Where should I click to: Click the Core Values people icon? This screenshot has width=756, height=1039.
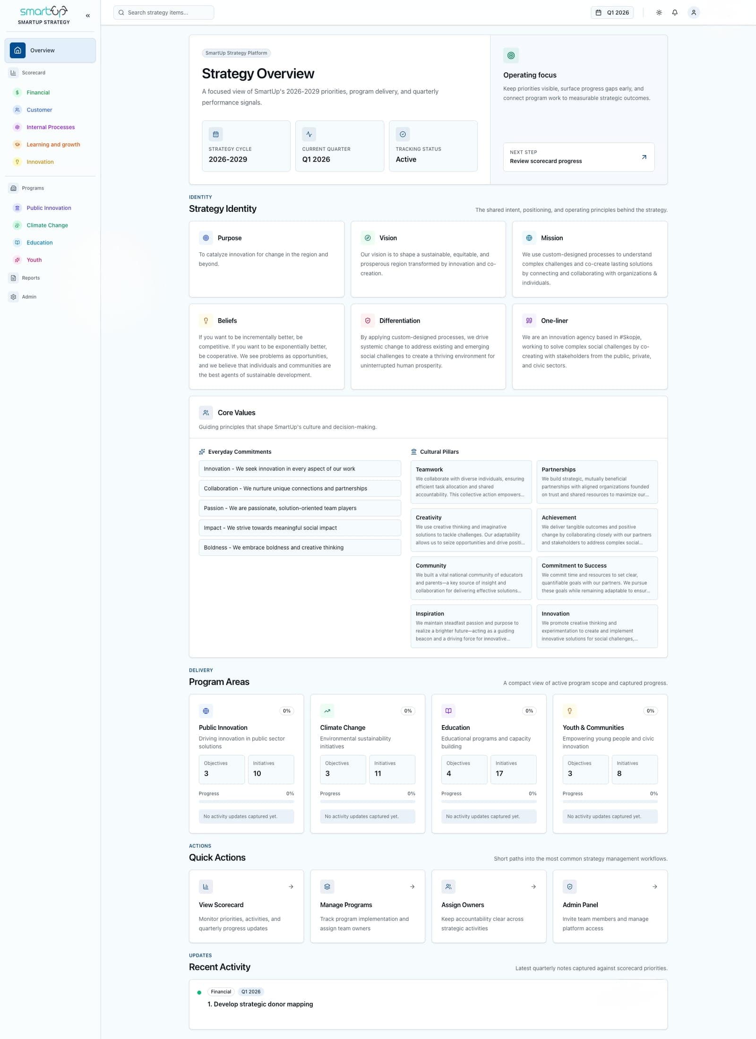click(206, 413)
